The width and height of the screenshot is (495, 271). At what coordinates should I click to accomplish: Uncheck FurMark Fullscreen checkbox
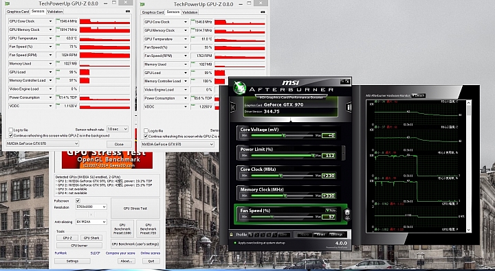tap(78, 200)
